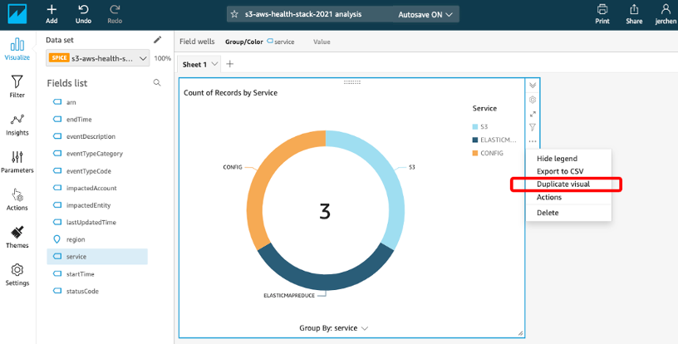The height and width of the screenshot is (344, 678).
Task: Select the highlighted service field
Action: click(x=97, y=256)
